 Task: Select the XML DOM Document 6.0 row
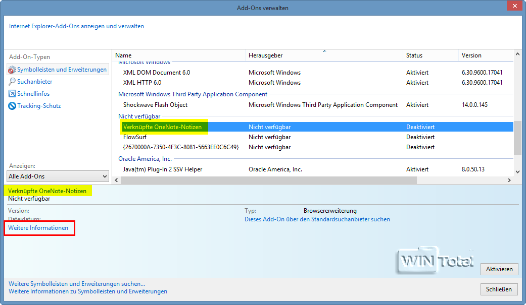[156, 73]
